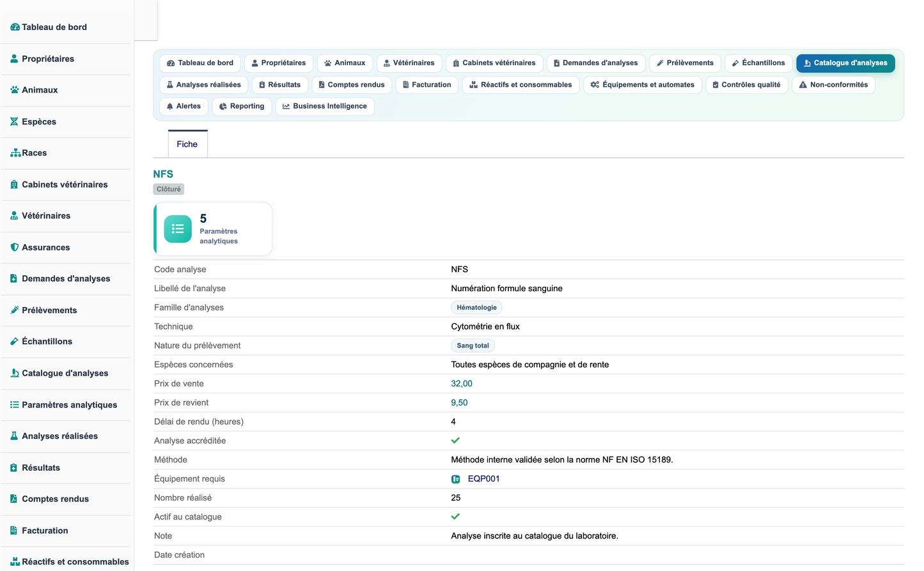Open Équipements et automates from the top menu
This screenshot has height=571, width=924.
[643, 85]
